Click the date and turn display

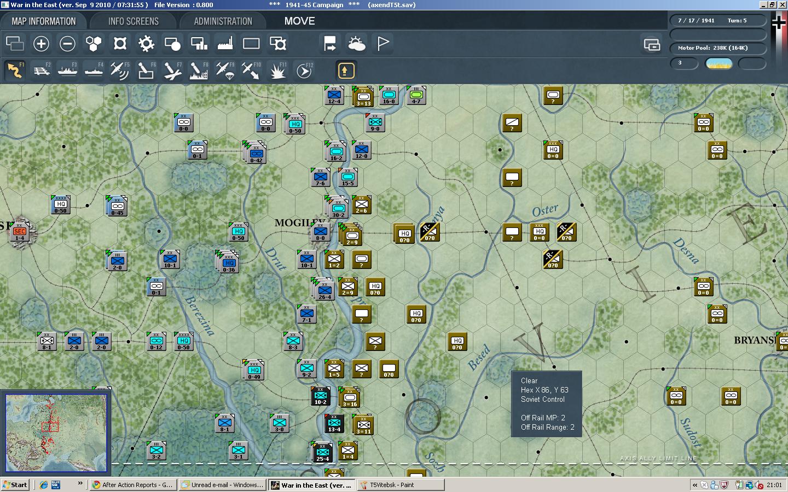point(717,21)
